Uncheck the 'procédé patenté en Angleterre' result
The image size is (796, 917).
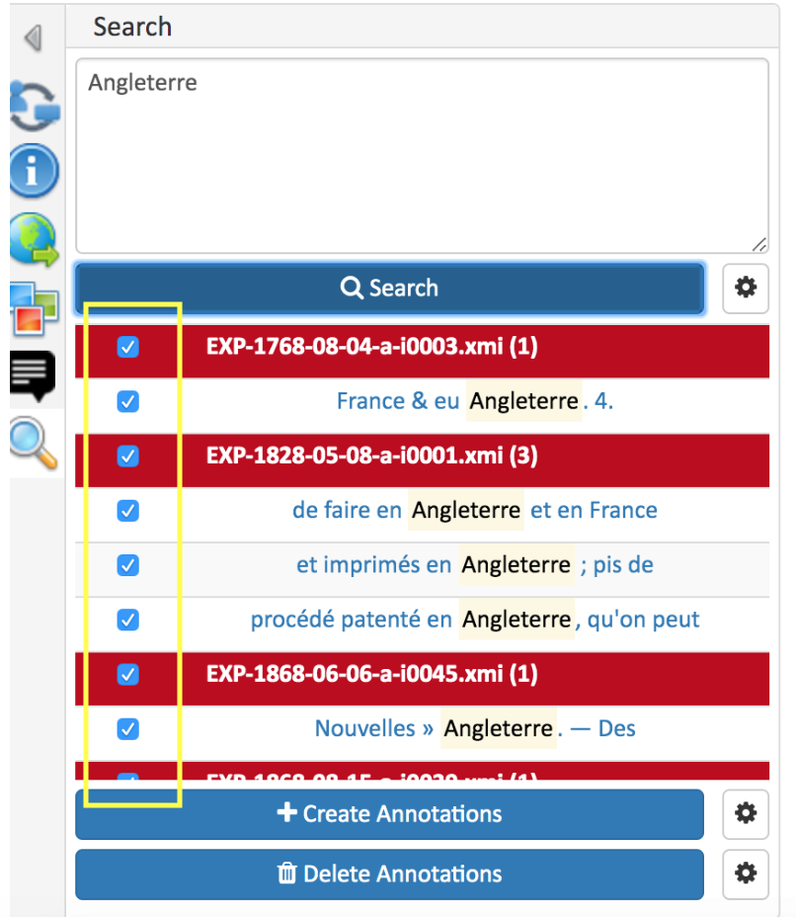tap(127, 620)
